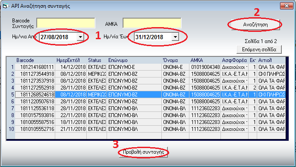Focus the ΑΜΚΑ input field
Image resolution: width=296 pixels, height=167 pixels.
152,23
